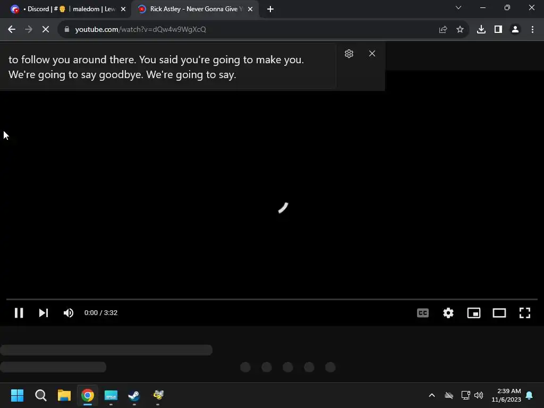Viewport: 544px width, 408px height.
Task: Open YouTube player settings gear
Action: coord(448,313)
